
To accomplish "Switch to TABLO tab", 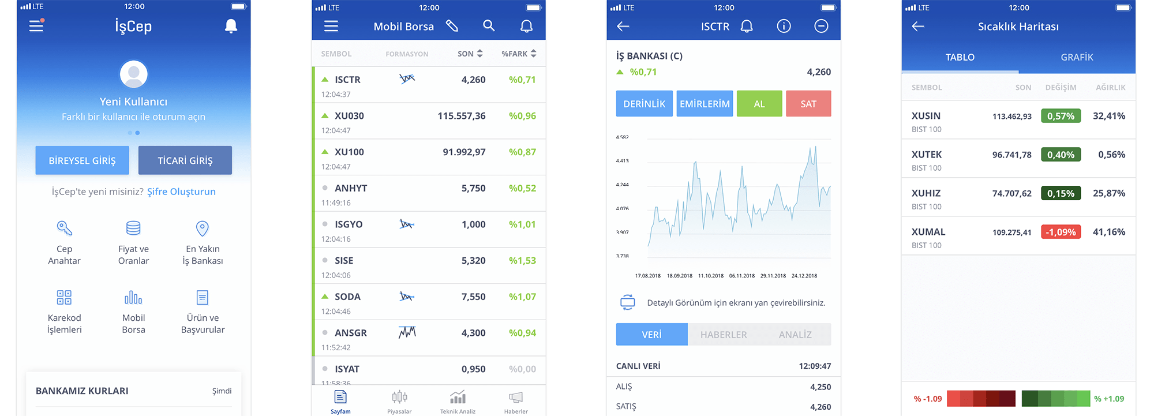I will tap(960, 57).
